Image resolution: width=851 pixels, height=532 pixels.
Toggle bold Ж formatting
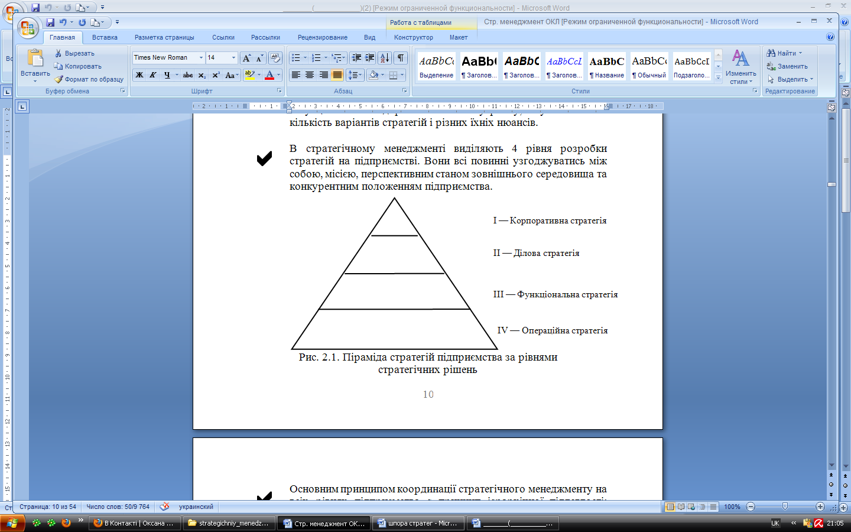[139, 75]
